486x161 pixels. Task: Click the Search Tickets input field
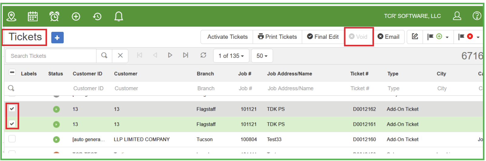[51, 56]
